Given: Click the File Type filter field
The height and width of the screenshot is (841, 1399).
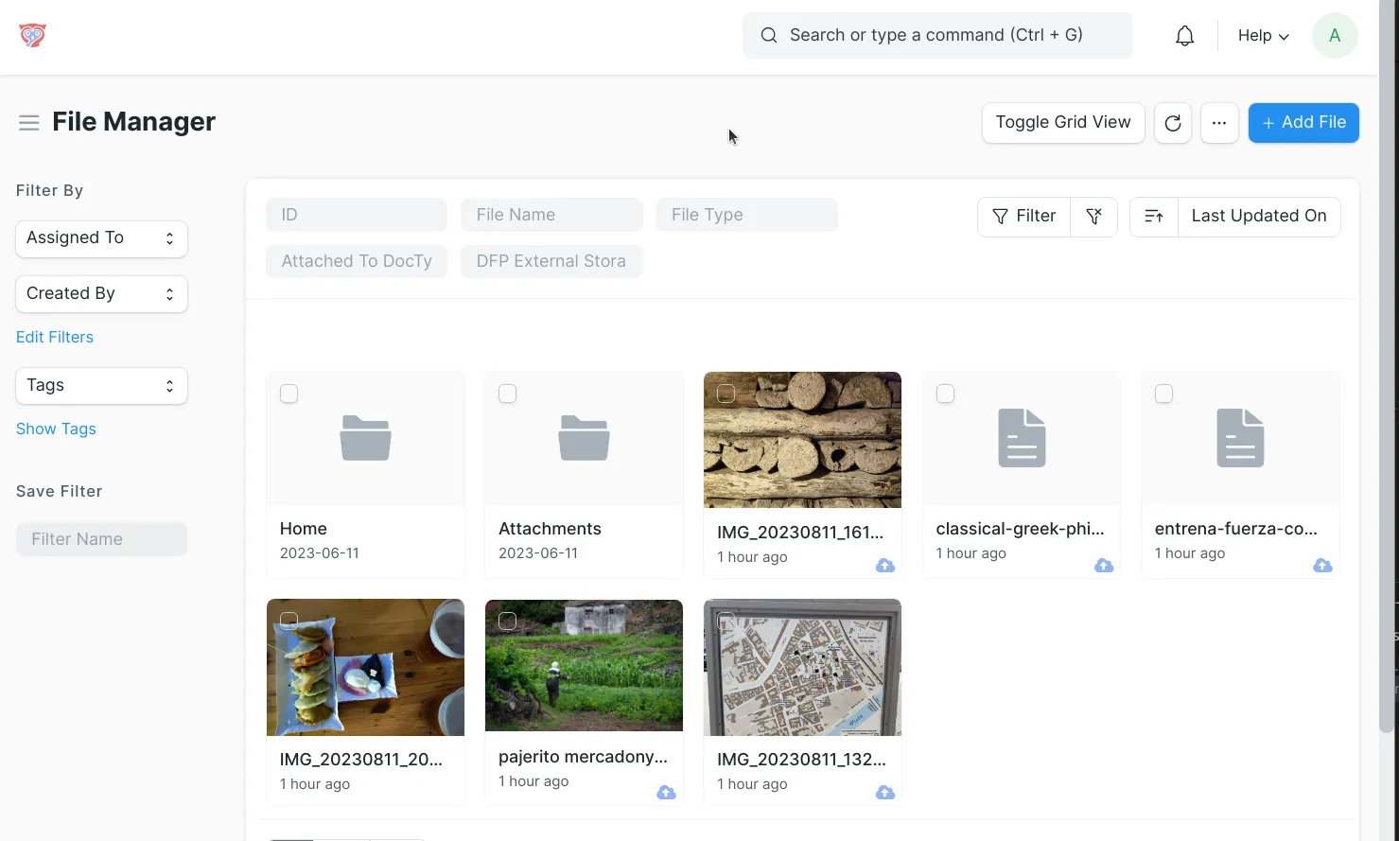Looking at the screenshot, I should pyautogui.click(x=746, y=215).
